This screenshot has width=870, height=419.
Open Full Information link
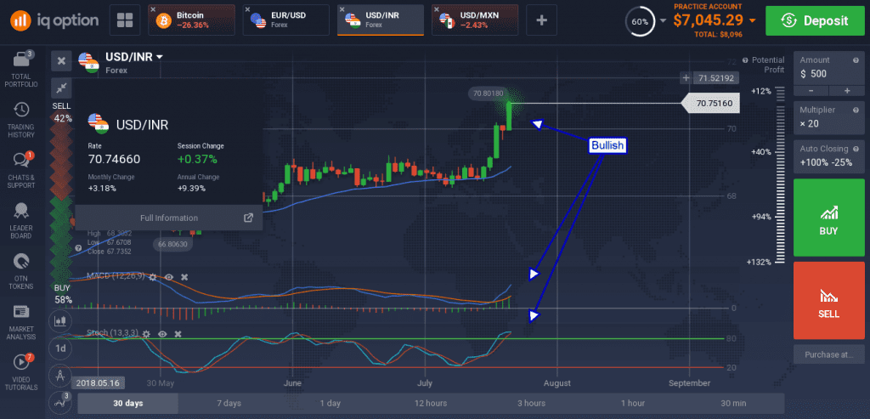coord(169,218)
